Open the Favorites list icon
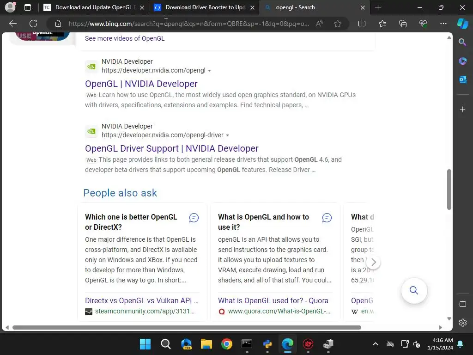Viewport: 473px width, 355px height. tap(382, 24)
